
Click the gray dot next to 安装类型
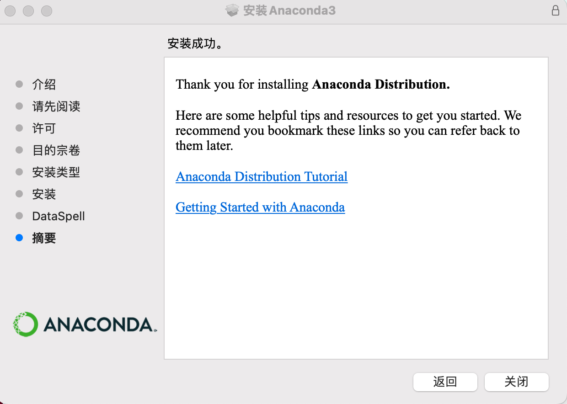pyautogui.click(x=19, y=172)
